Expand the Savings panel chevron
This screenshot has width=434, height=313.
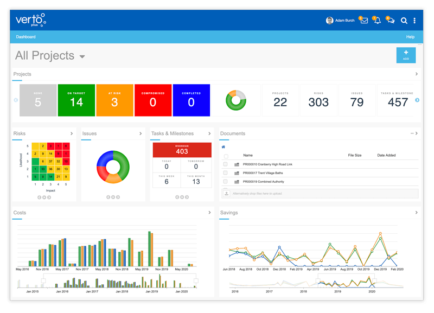tap(416, 213)
